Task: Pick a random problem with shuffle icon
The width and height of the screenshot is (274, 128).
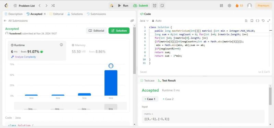Action: pyautogui.click(x=53, y=5)
